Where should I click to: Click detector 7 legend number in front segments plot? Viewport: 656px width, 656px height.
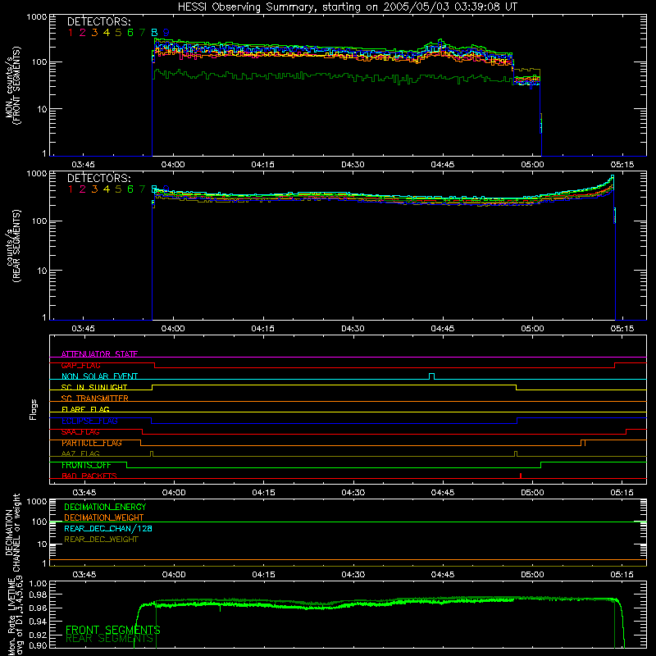pos(143,33)
